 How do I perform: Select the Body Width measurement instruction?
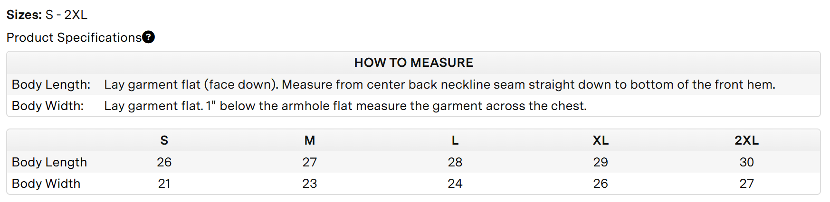[345, 106]
